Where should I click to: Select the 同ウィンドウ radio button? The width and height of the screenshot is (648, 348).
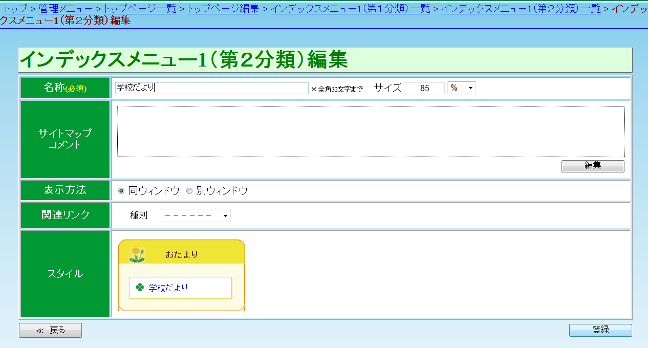121,191
